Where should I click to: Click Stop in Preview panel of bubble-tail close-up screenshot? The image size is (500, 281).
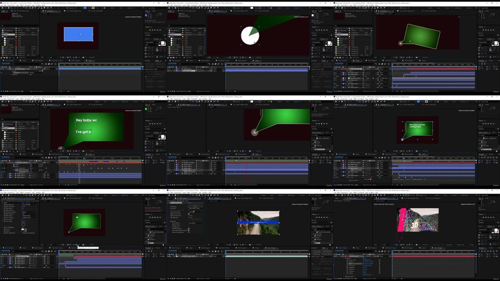[322, 123]
